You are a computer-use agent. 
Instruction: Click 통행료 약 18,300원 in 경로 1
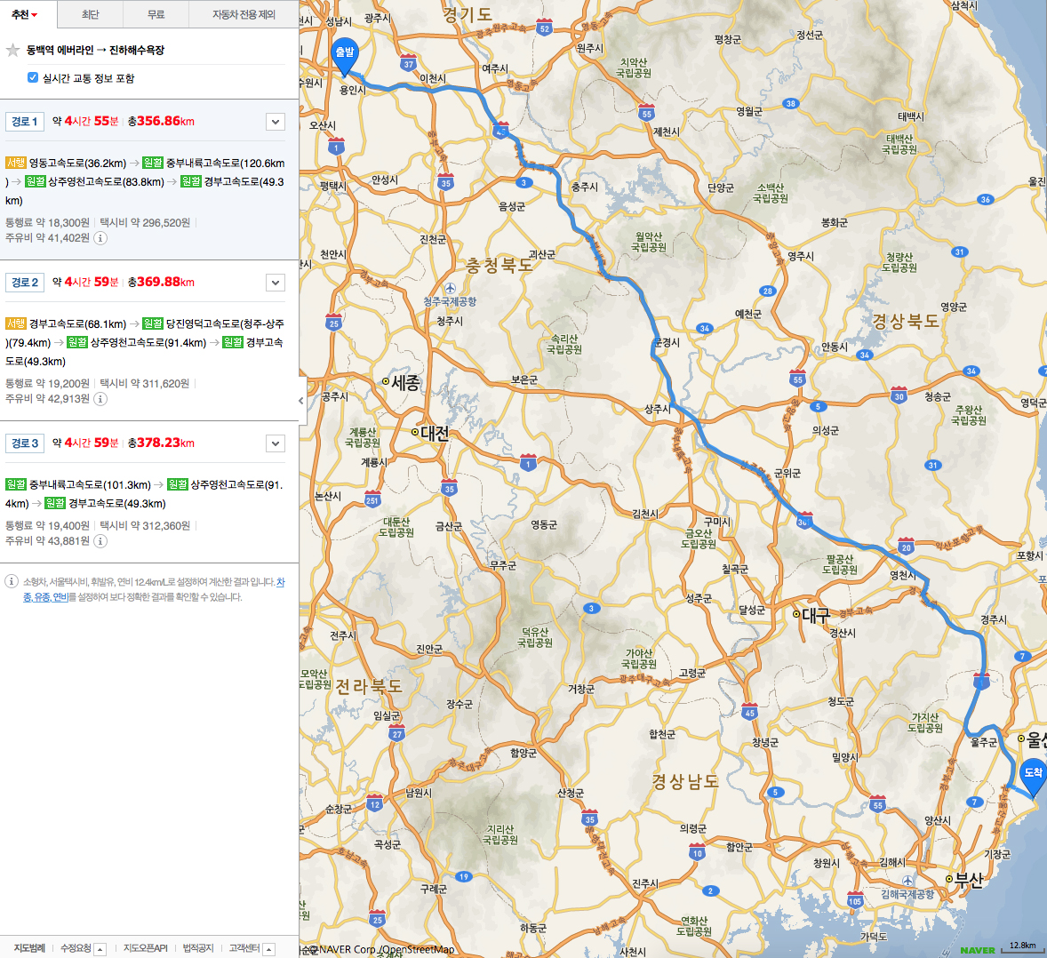(x=47, y=222)
